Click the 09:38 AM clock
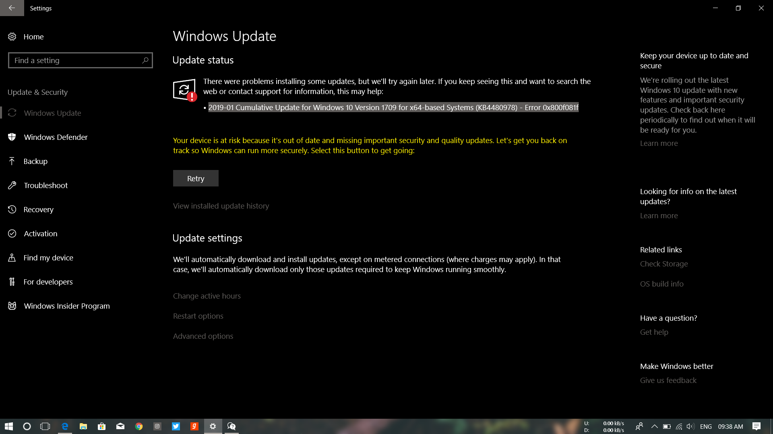 (730, 426)
